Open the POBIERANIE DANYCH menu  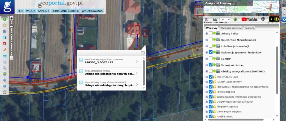[x=65, y=11]
